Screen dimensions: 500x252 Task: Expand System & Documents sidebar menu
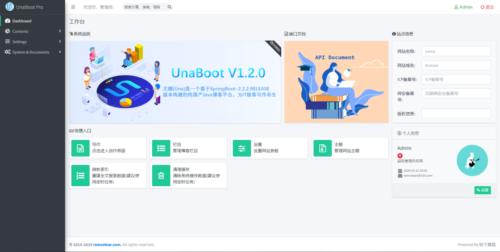pos(32,52)
